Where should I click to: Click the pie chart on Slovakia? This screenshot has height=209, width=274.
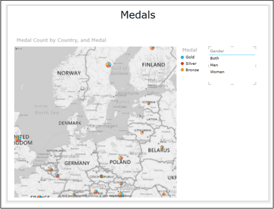tap(121, 183)
